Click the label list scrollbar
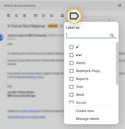 tap(117, 63)
